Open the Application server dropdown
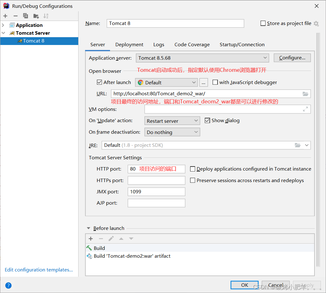 tap(202, 58)
